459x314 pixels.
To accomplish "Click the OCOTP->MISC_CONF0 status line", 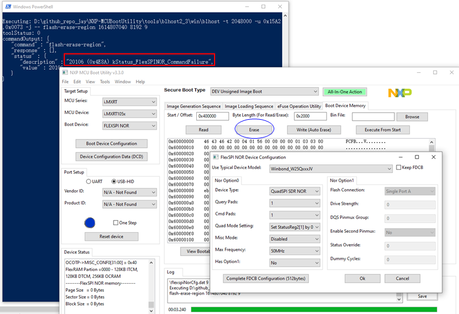I will click(102, 262).
